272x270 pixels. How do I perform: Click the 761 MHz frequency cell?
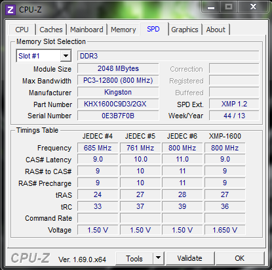tap(140, 148)
